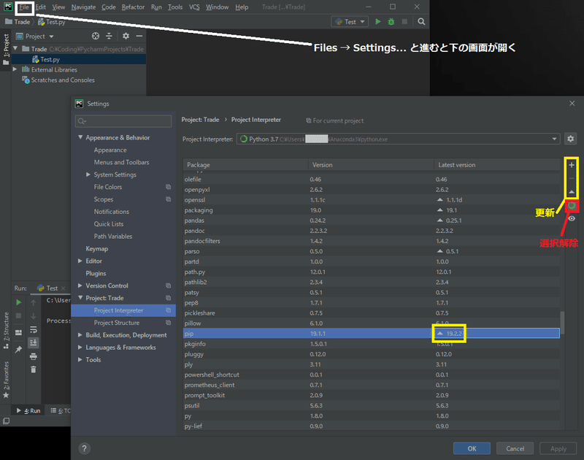Expand External Libraries tree node
Screen dimensions: 584x460
(x=15, y=69)
